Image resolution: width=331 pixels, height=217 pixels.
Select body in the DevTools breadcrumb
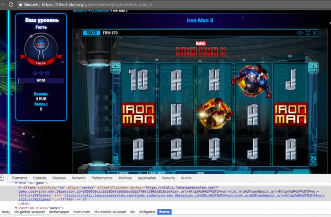click(6, 212)
